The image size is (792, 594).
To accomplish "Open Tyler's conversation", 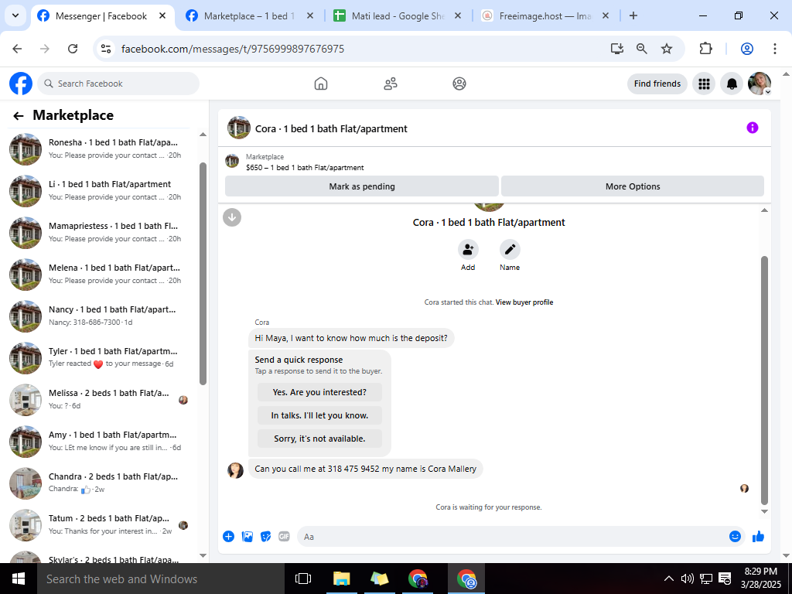I will 101,357.
